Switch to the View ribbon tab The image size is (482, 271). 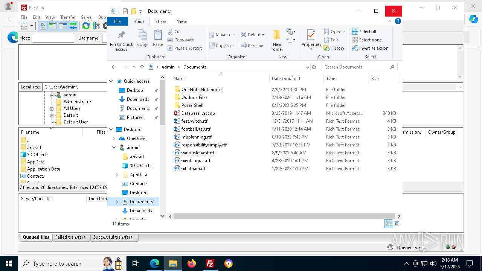point(182,21)
